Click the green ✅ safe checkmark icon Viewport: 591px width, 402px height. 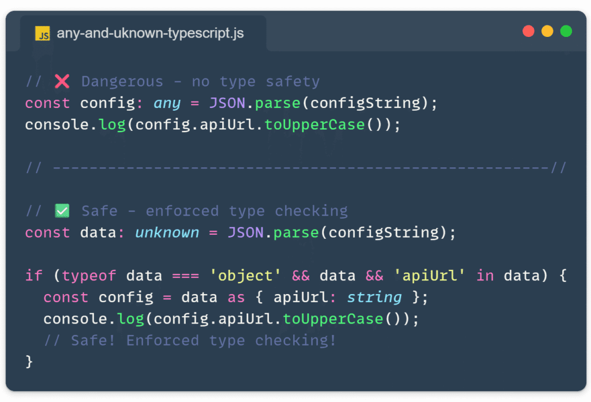tap(62, 211)
